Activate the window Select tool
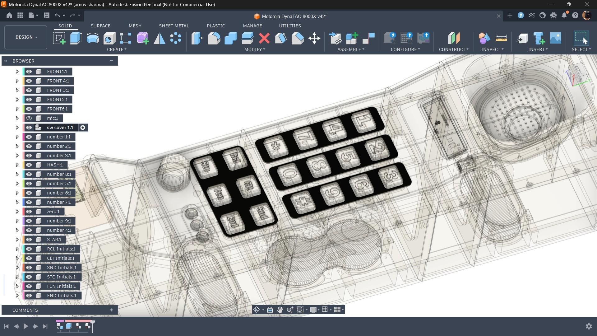597x336 pixels. point(581,38)
